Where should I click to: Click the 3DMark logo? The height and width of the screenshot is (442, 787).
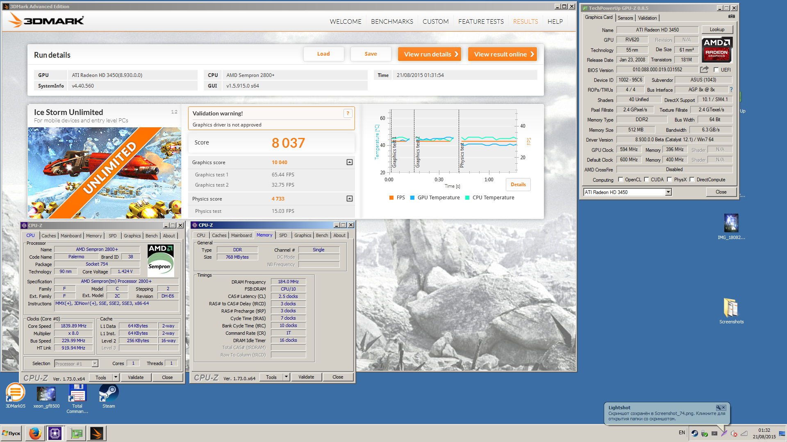tap(46, 20)
